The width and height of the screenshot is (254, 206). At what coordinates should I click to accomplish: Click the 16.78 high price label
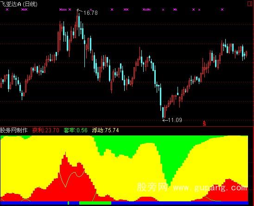coord(90,13)
